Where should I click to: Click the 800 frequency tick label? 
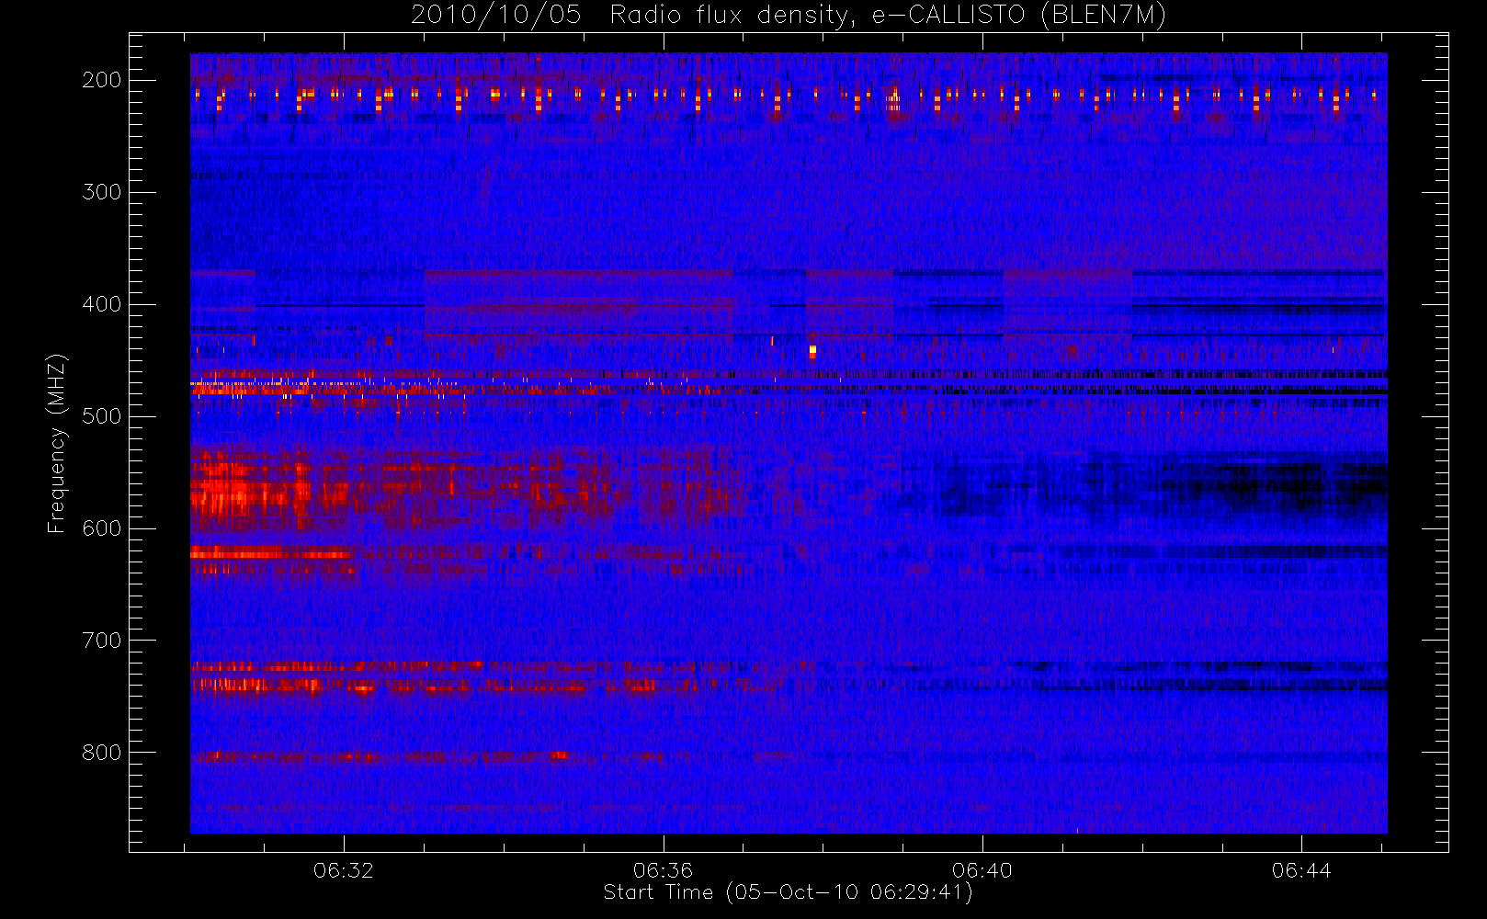point(101,753)
